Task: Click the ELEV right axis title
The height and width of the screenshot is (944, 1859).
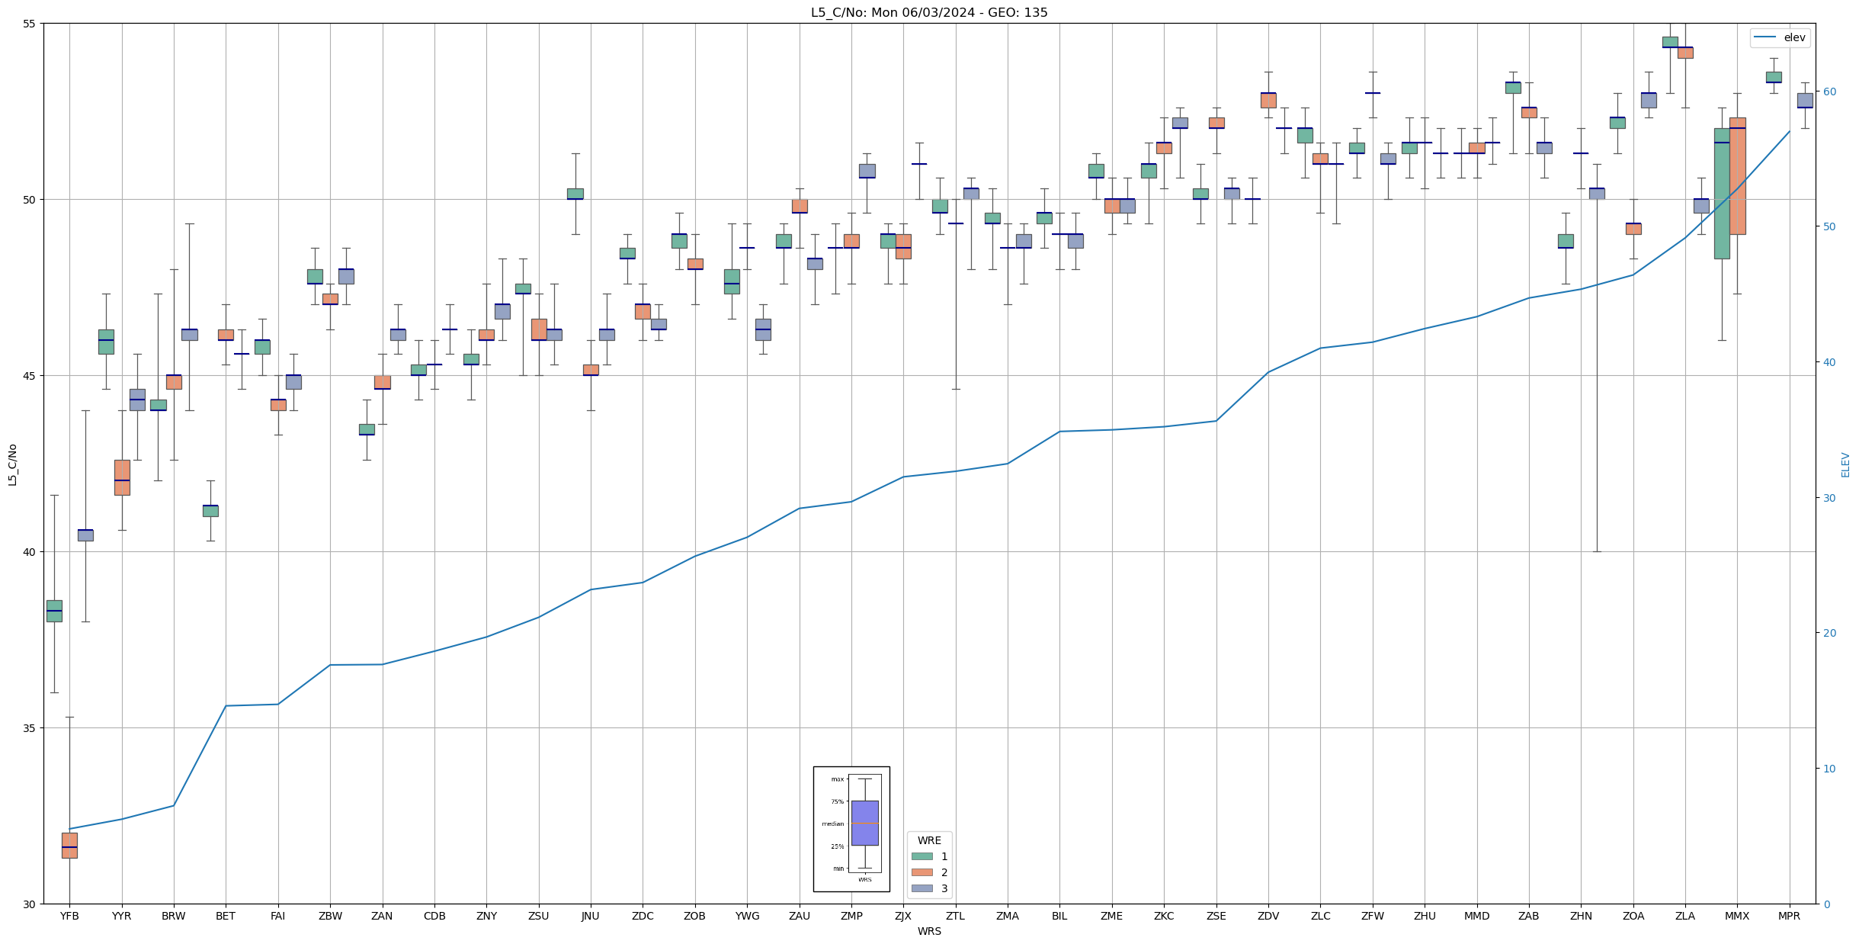Action: pos(1845,464)
